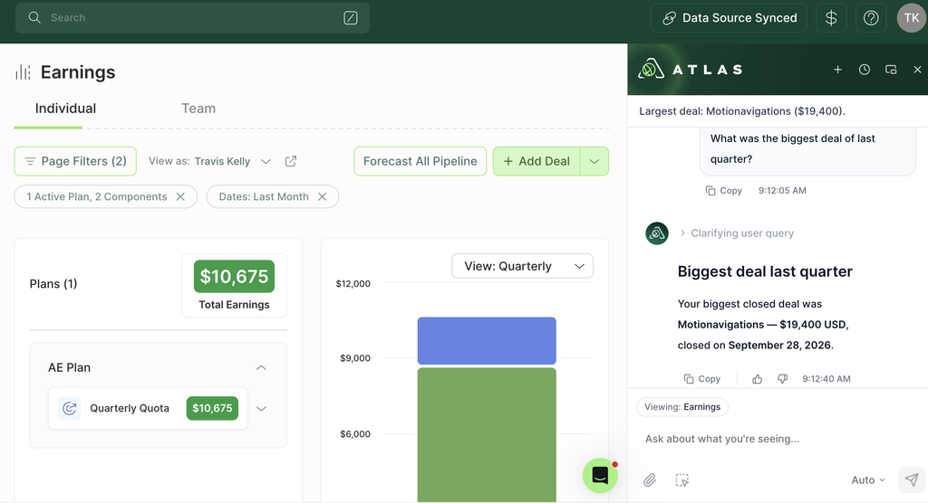Close the Atlas panel

coord(917,70)
